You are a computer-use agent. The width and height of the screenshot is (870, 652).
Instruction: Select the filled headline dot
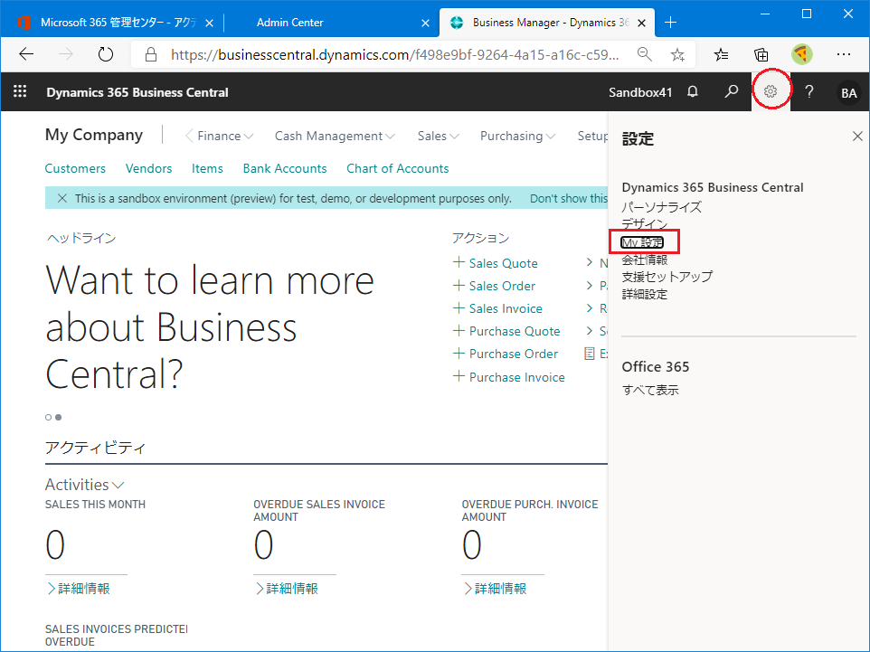click(58, 417)
